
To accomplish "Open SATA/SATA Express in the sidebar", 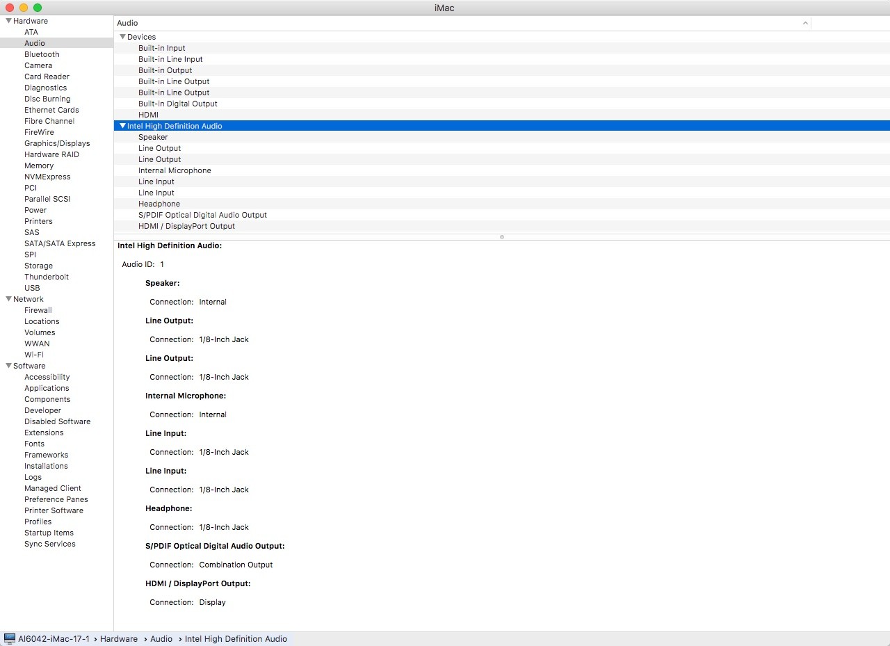I will tap(60, 243).
